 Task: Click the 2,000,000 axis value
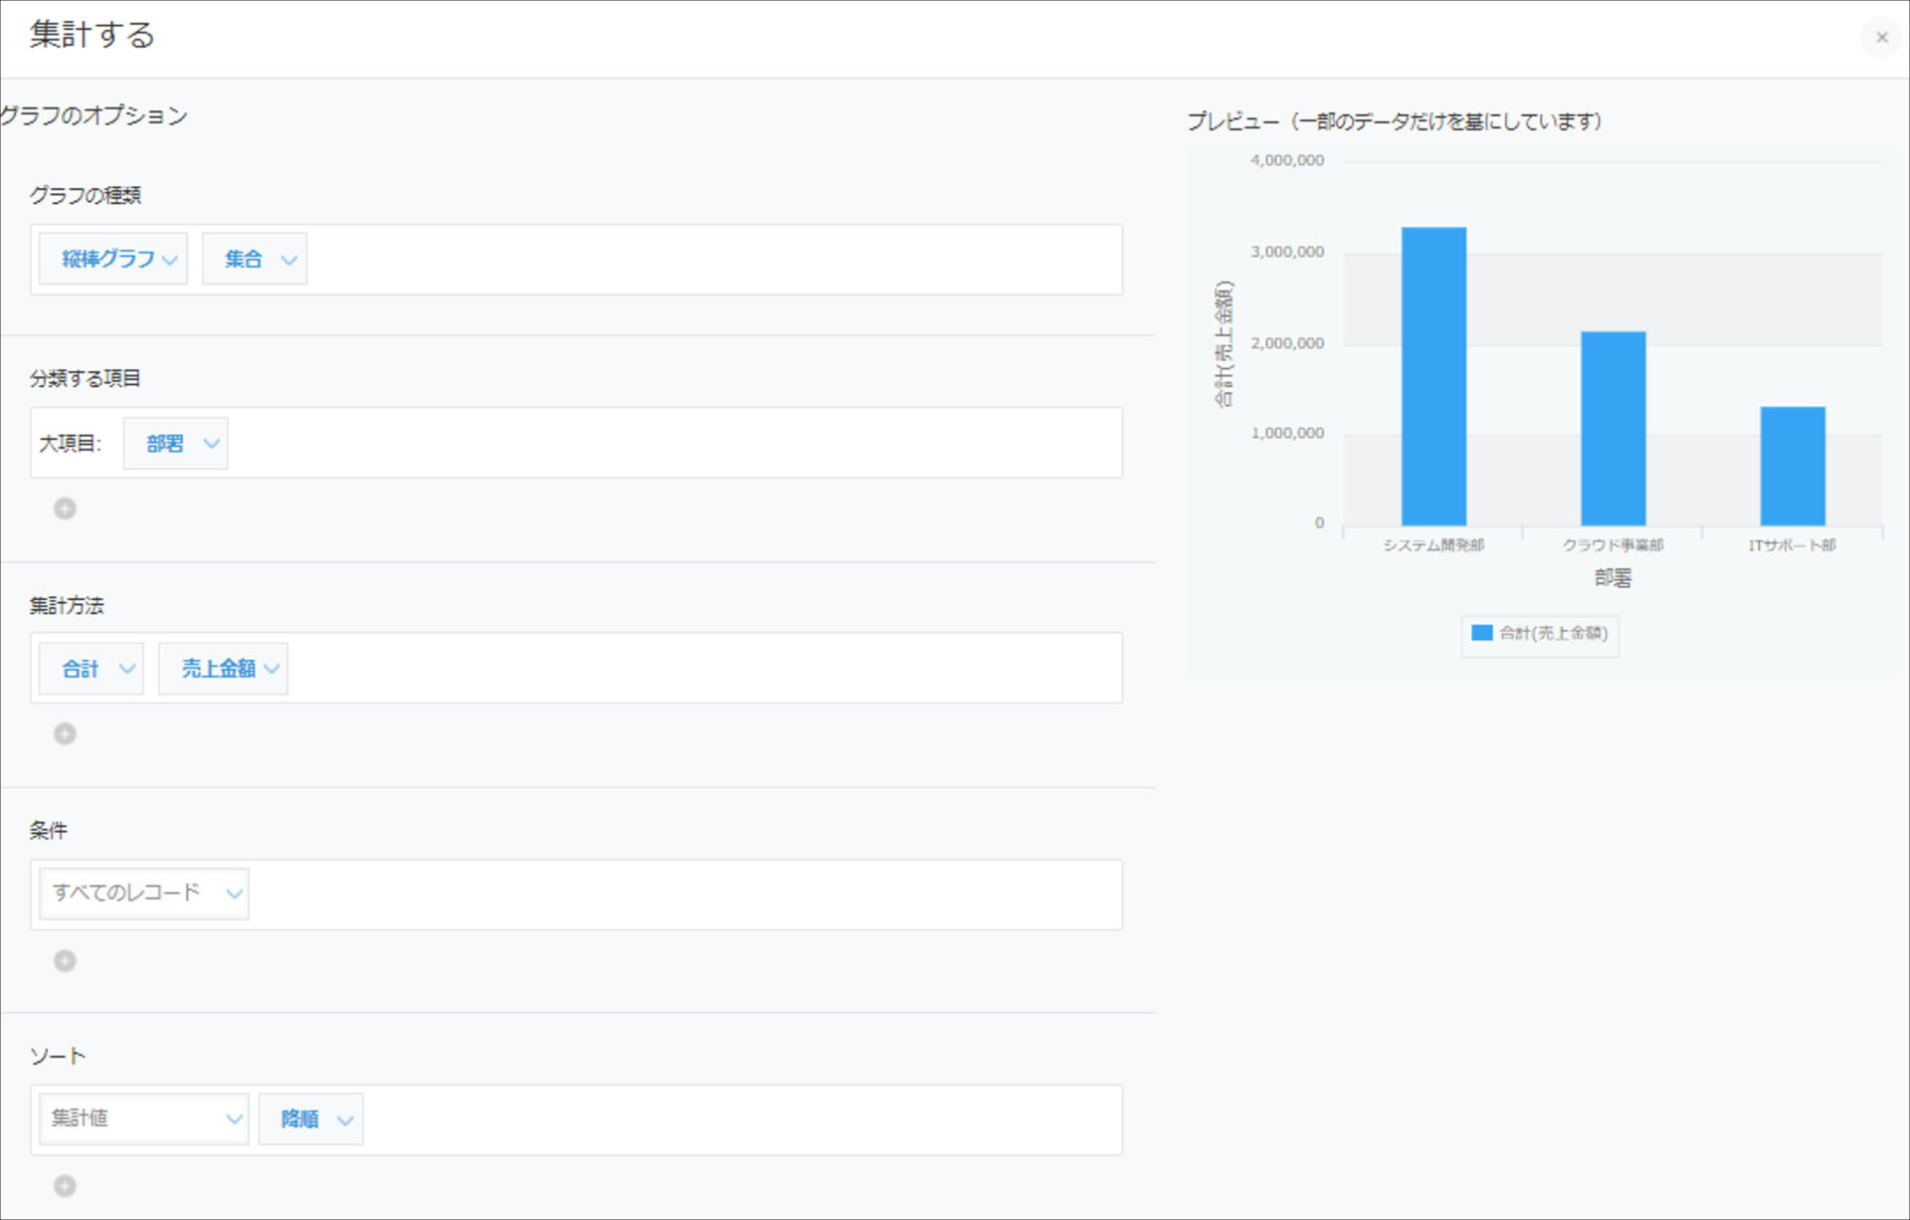tap(1287, 343)
